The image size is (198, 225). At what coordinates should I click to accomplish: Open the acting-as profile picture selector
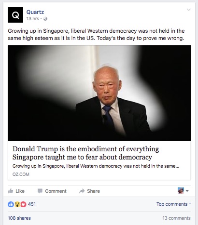coord(183,191)
